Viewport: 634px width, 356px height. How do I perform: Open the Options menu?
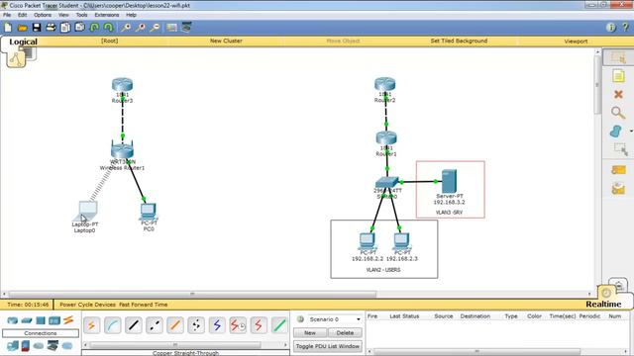[43, 15]
